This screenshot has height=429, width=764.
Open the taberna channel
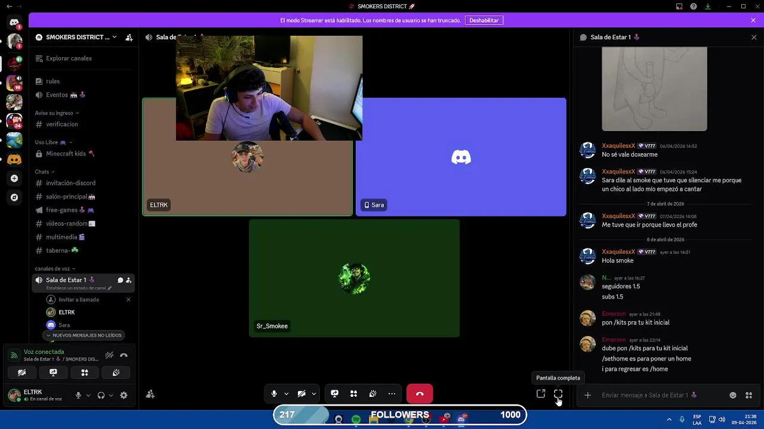tap(84, 251)
